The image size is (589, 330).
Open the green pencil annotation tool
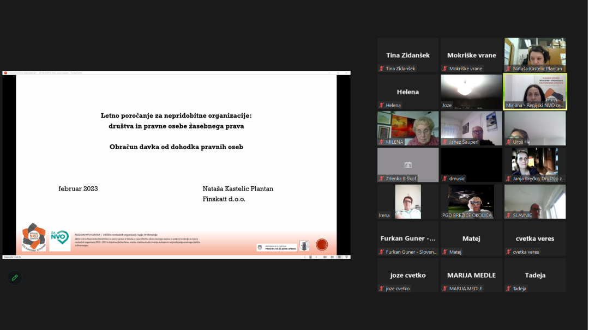point(15,278)
